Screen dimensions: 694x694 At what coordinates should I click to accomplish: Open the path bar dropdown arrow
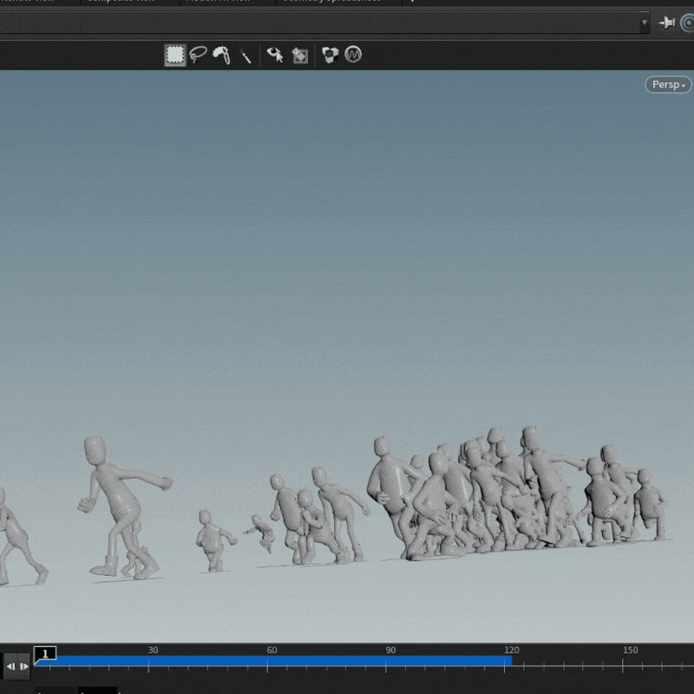645,23
